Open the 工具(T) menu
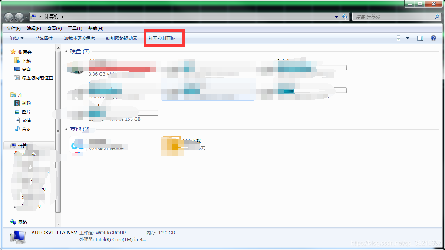Screen dimensions: 445x250 75,29
